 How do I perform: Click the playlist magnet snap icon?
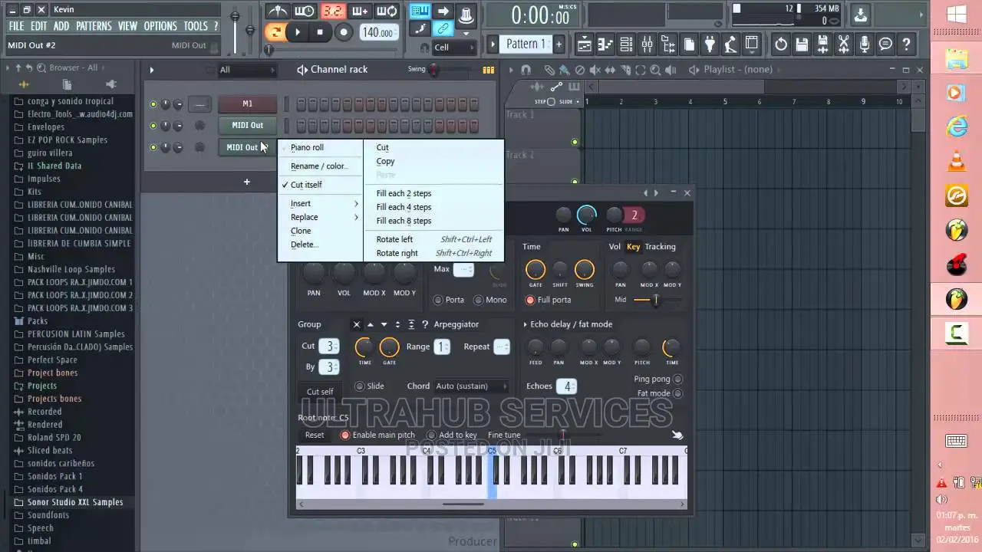[526, 70]
